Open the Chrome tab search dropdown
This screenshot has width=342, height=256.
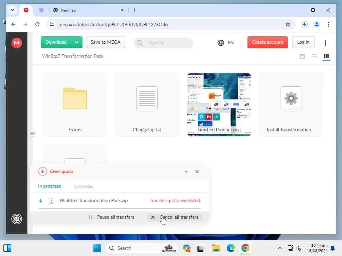pos(13,10)
